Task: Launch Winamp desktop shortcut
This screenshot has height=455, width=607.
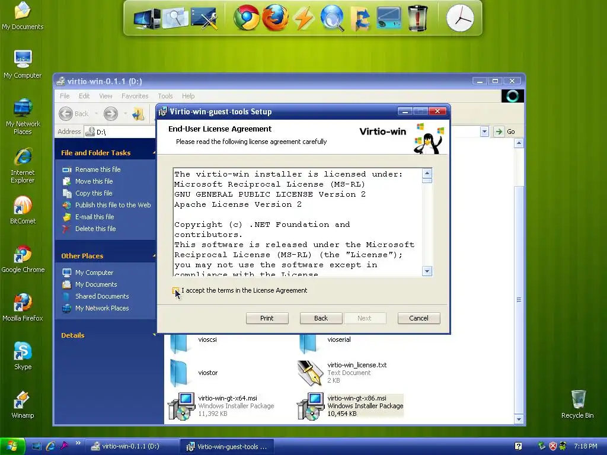Action: (x=23, y=405)
